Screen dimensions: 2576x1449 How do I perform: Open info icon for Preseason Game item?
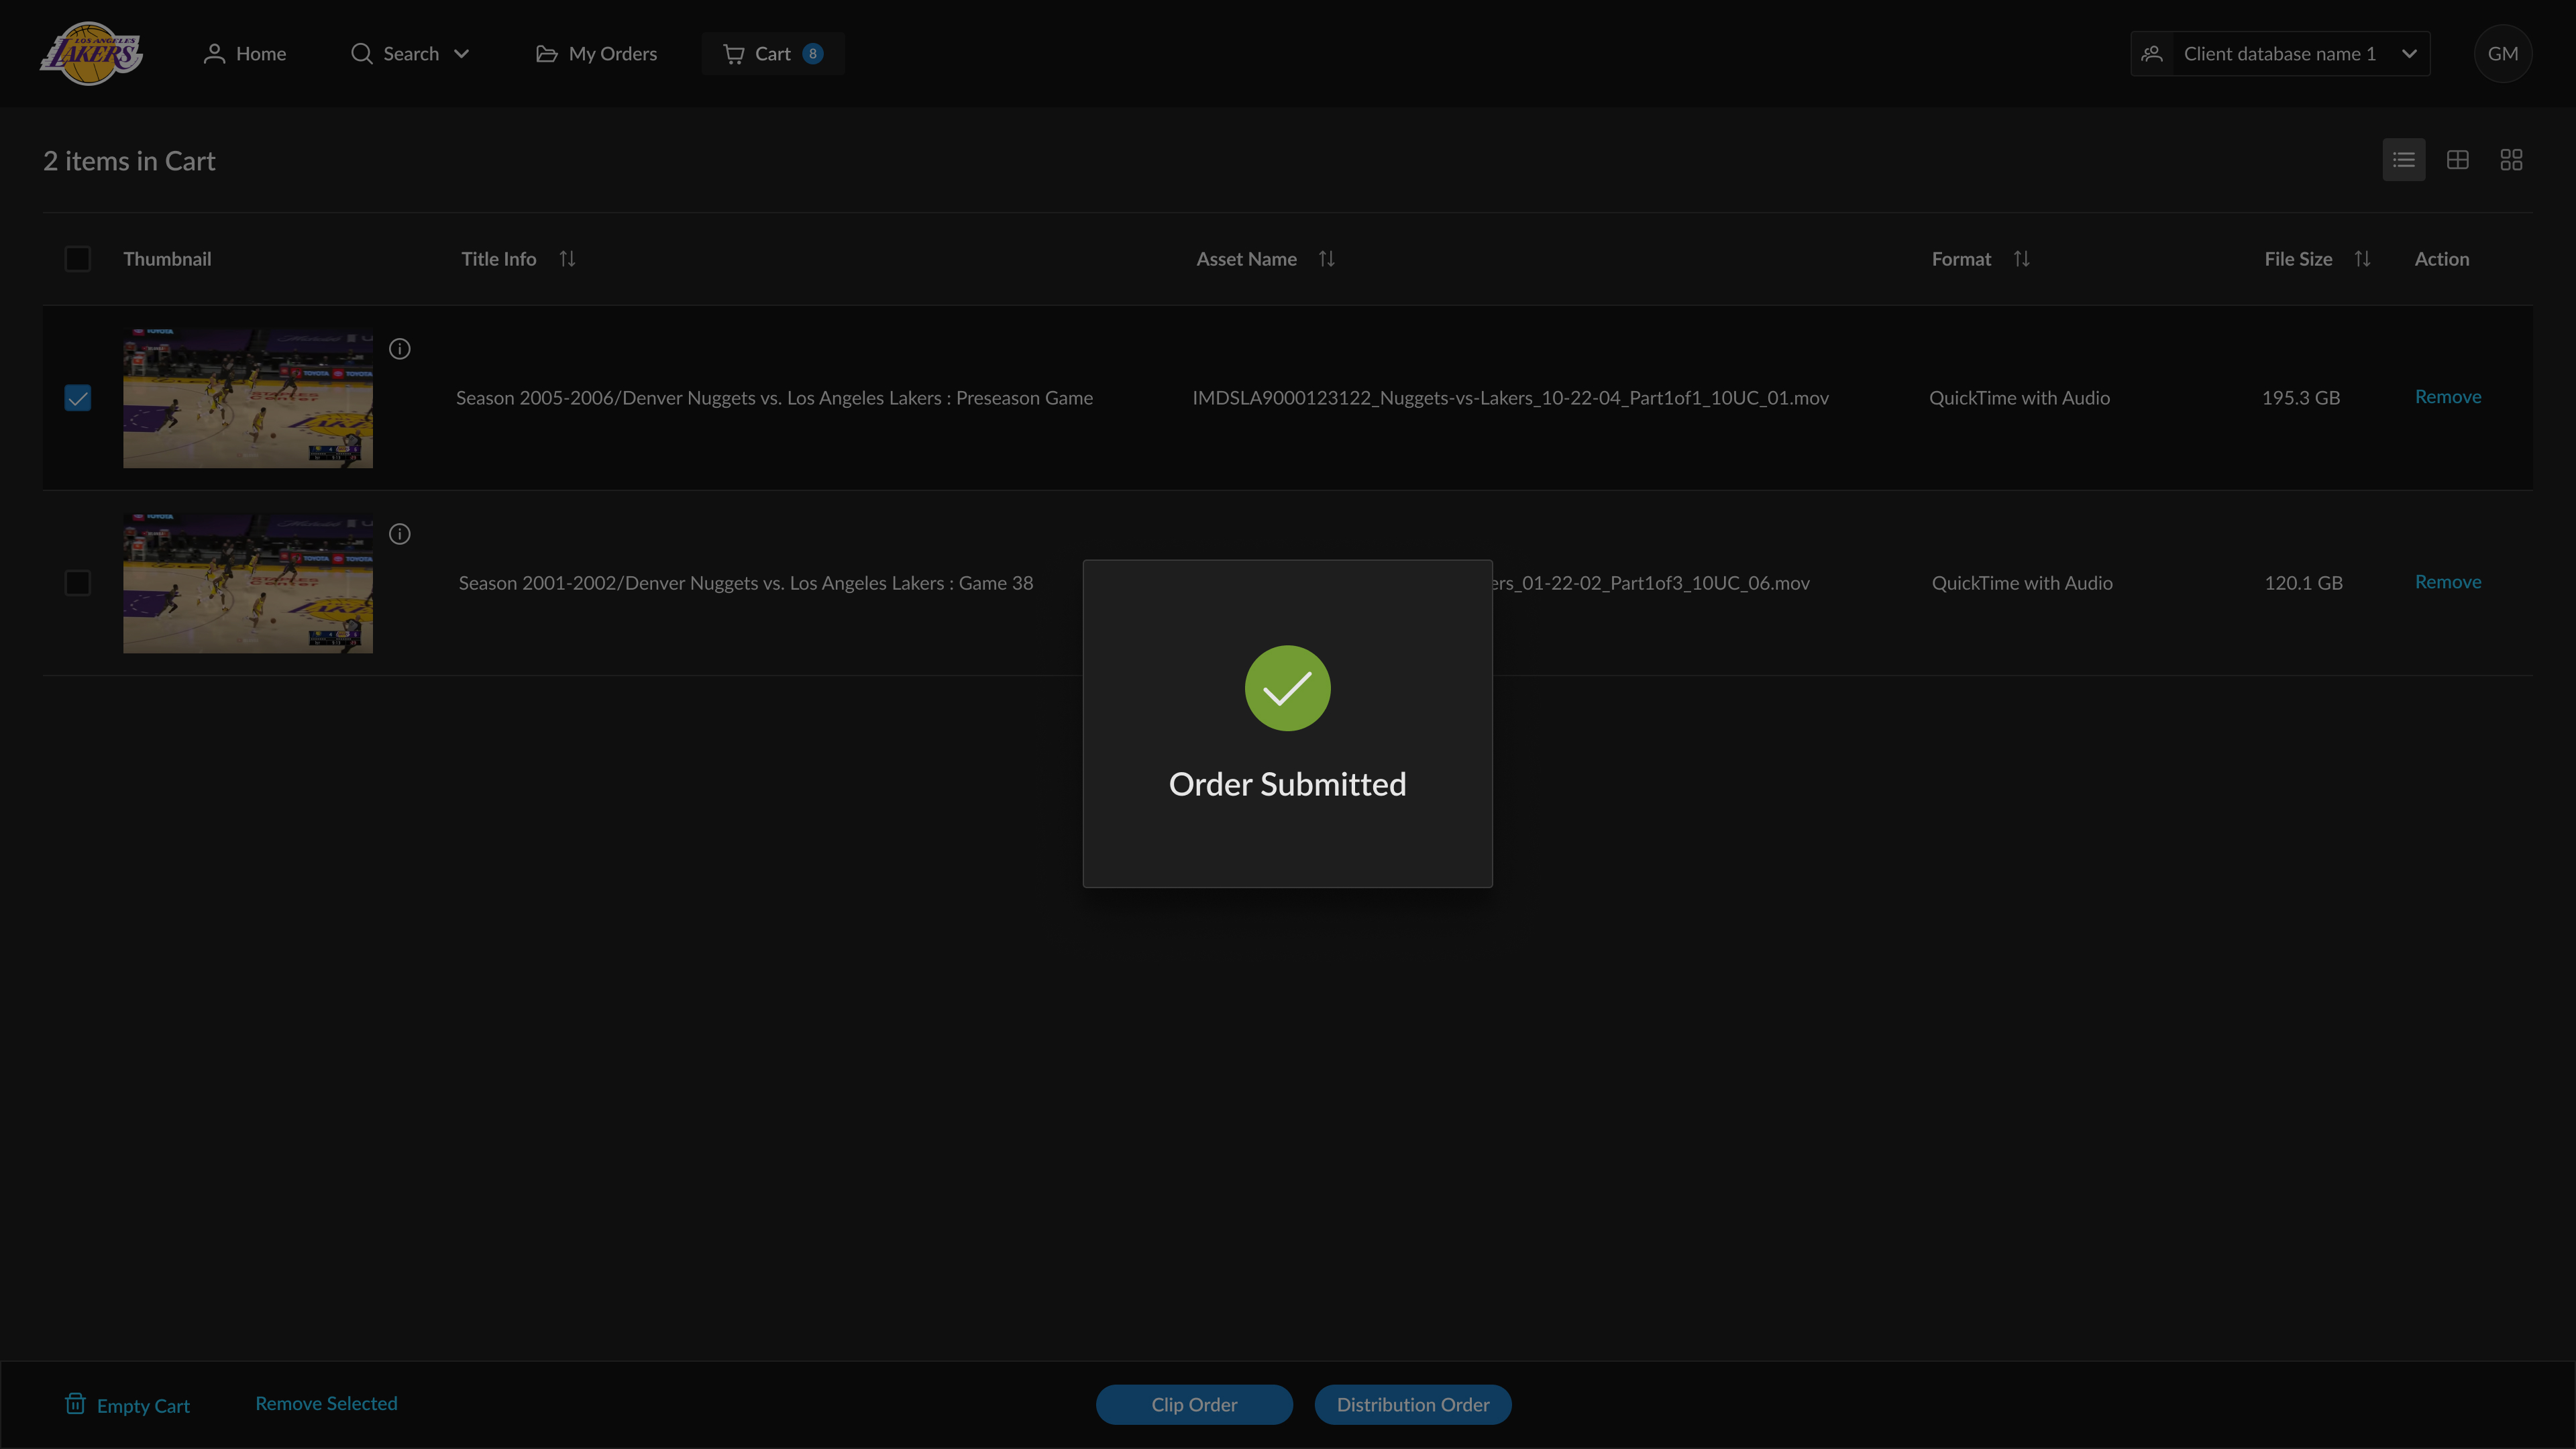tap(400, 349)
